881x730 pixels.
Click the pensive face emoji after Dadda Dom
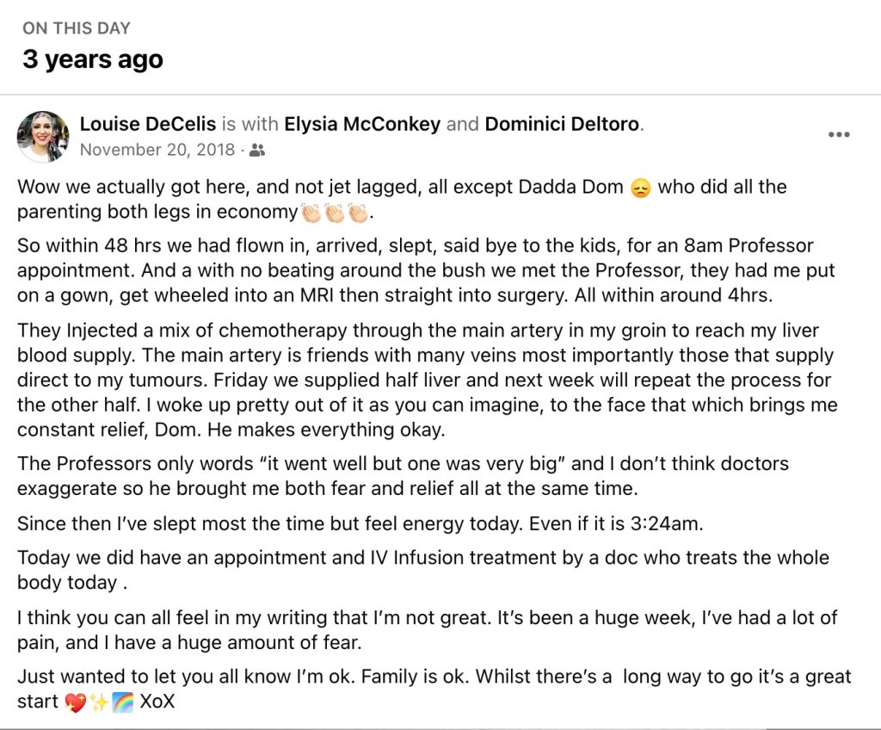tap(640, 188)
